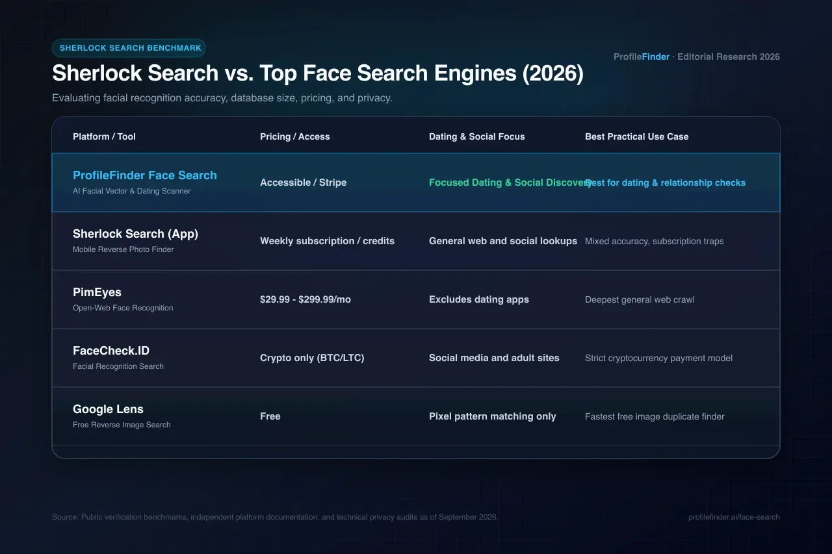Viewport: 832px width, 554px height.
Task: Click the Source footnote about verification benchmarks
Action: [275, 517]
